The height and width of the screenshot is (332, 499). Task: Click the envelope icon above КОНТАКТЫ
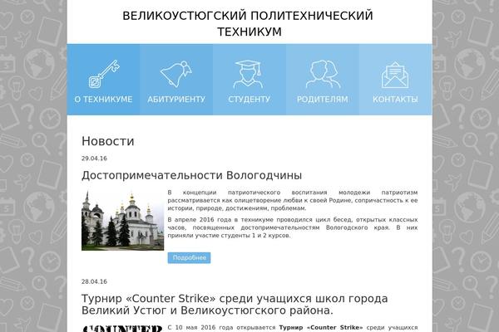[x=395, y=75]
